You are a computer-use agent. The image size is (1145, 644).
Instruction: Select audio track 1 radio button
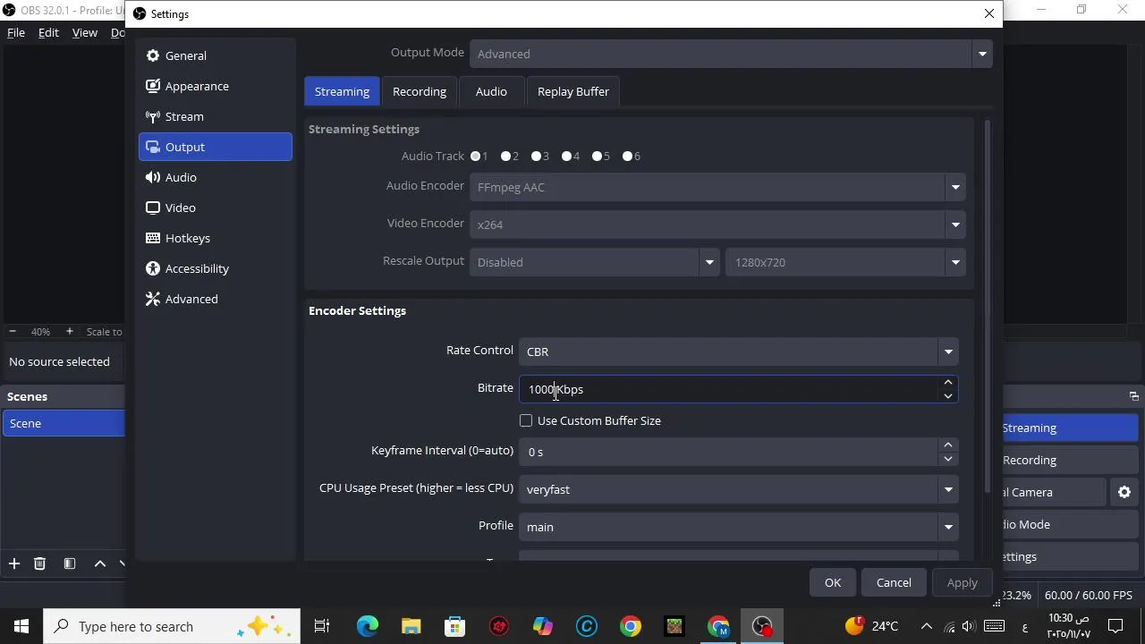[x=476, y=156]
